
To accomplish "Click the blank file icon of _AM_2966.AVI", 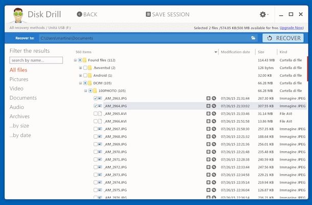I will (x=100, y=121).
